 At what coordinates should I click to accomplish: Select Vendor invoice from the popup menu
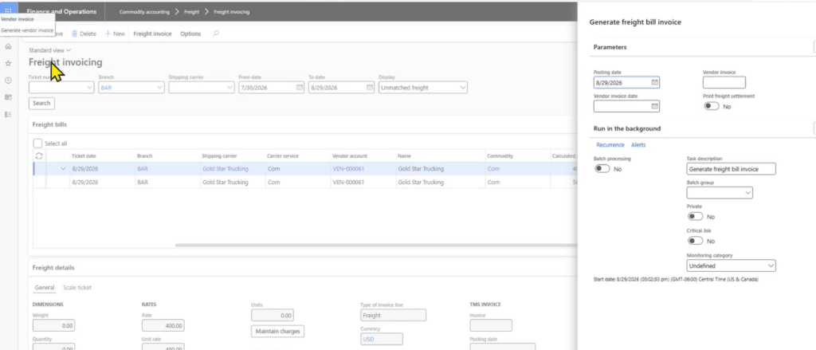(18, 19)
